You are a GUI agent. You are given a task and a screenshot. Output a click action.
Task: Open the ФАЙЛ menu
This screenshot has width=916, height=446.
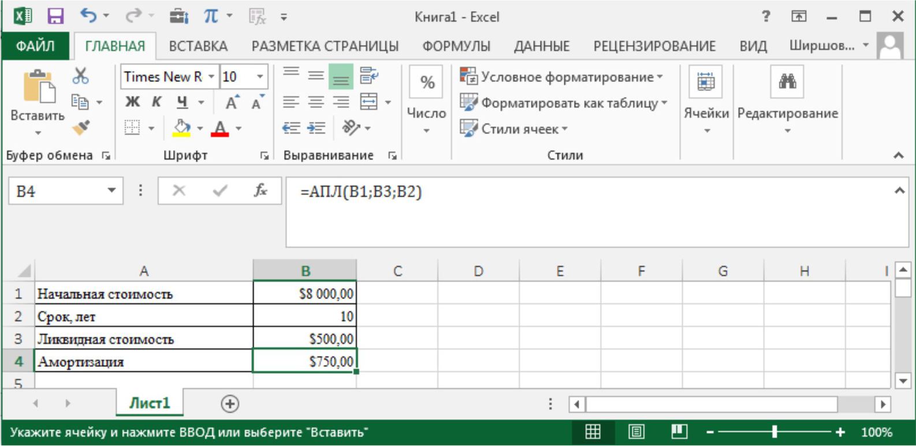click(35, 46)
